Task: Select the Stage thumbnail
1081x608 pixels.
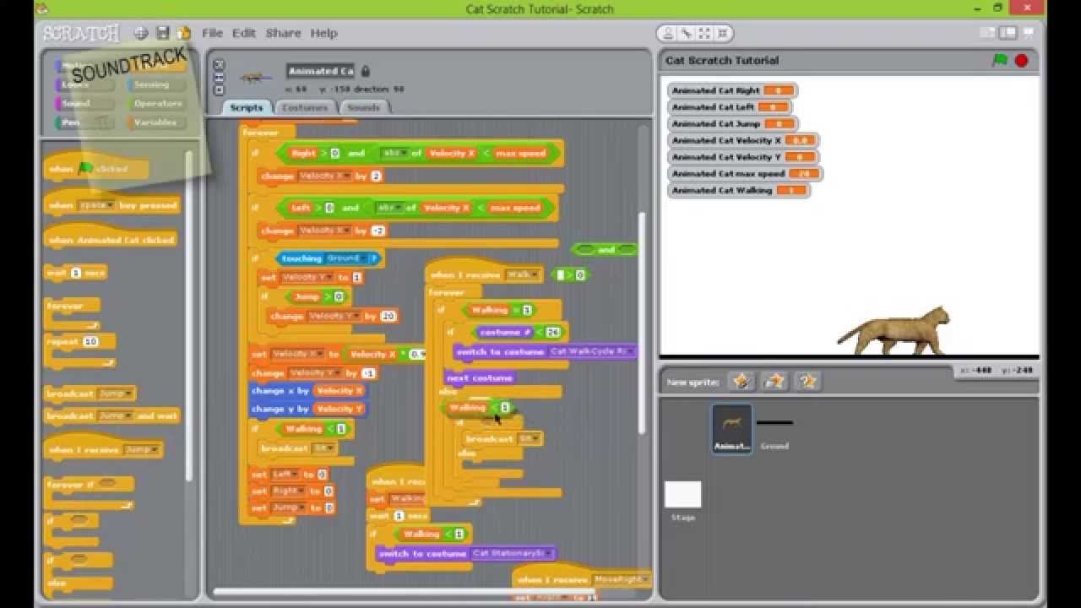Action: pyautogui.click(x=682, y=501)
